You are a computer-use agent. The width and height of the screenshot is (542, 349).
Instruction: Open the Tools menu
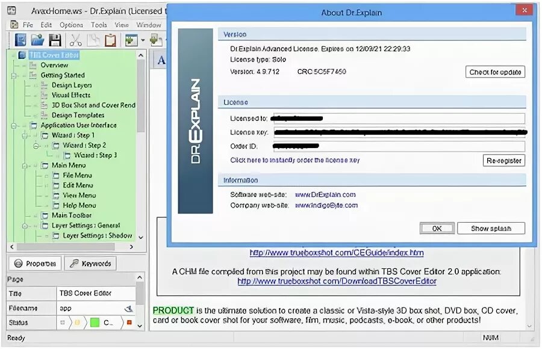(99, 25)
